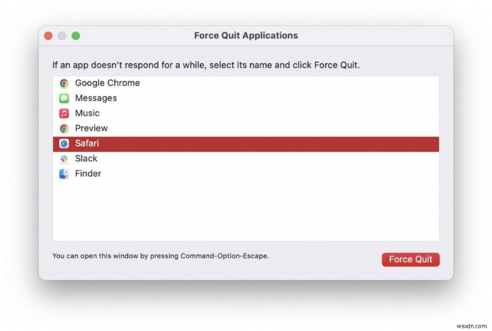The image size is (492, 331).
Task: Click the Safari compass icon
Action: click(x=64, y=144)
